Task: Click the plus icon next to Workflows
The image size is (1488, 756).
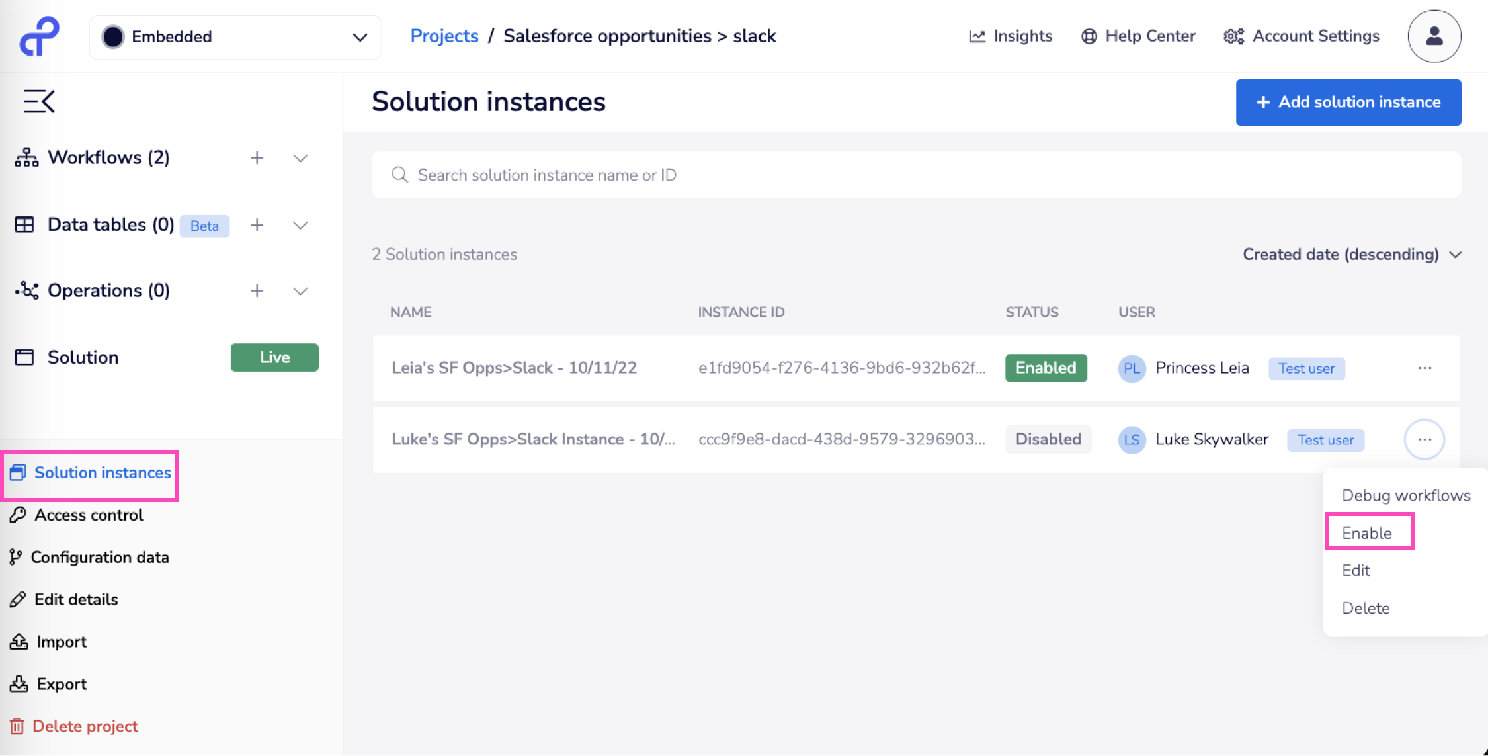Action: (x=257, y=158)
